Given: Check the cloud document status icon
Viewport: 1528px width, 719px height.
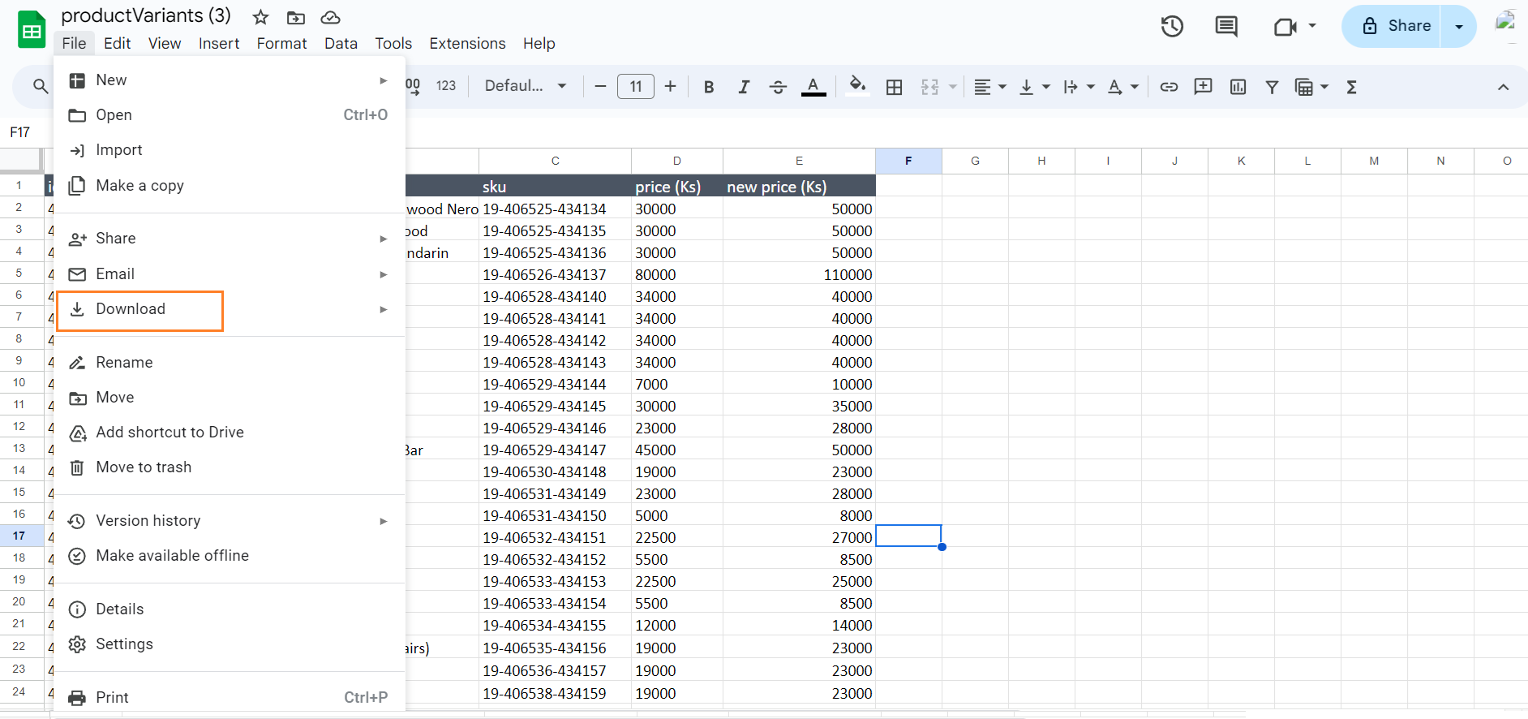Looking at the screenshot, I should click(x=330, y=17).
